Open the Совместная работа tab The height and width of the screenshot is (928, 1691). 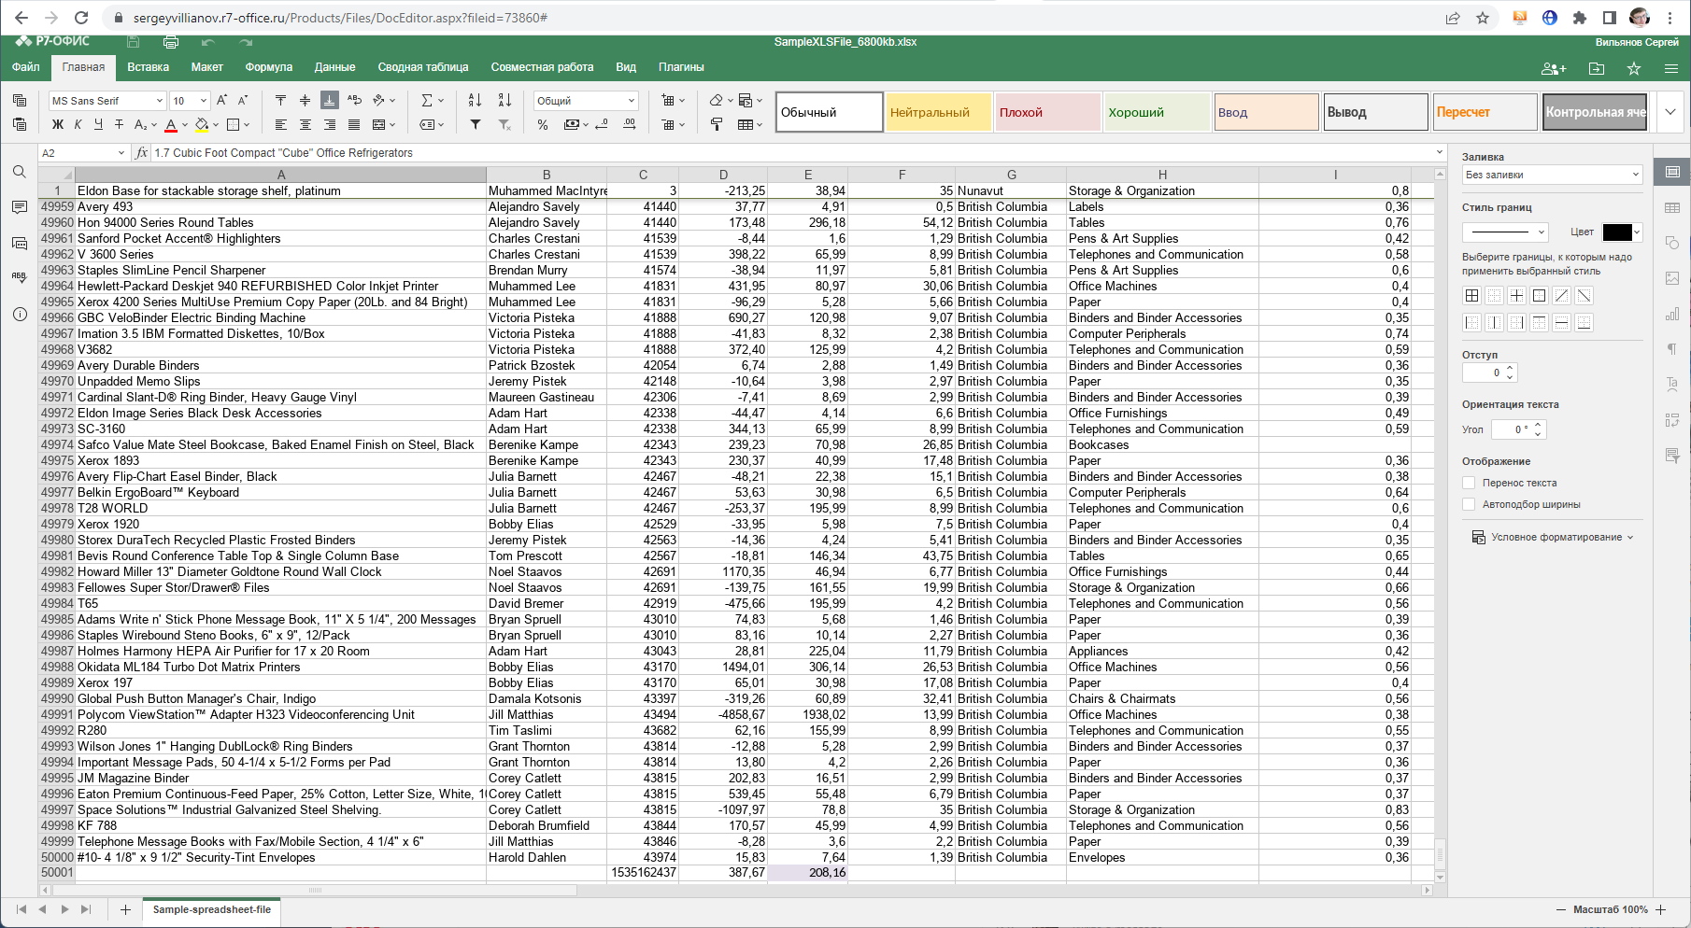542,67
